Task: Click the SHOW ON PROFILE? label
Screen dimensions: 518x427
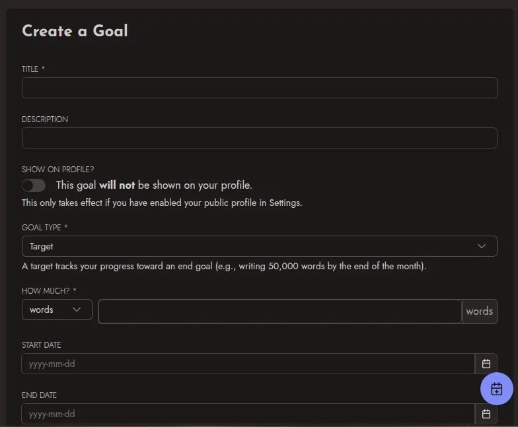Action: [x=58, y=169]
